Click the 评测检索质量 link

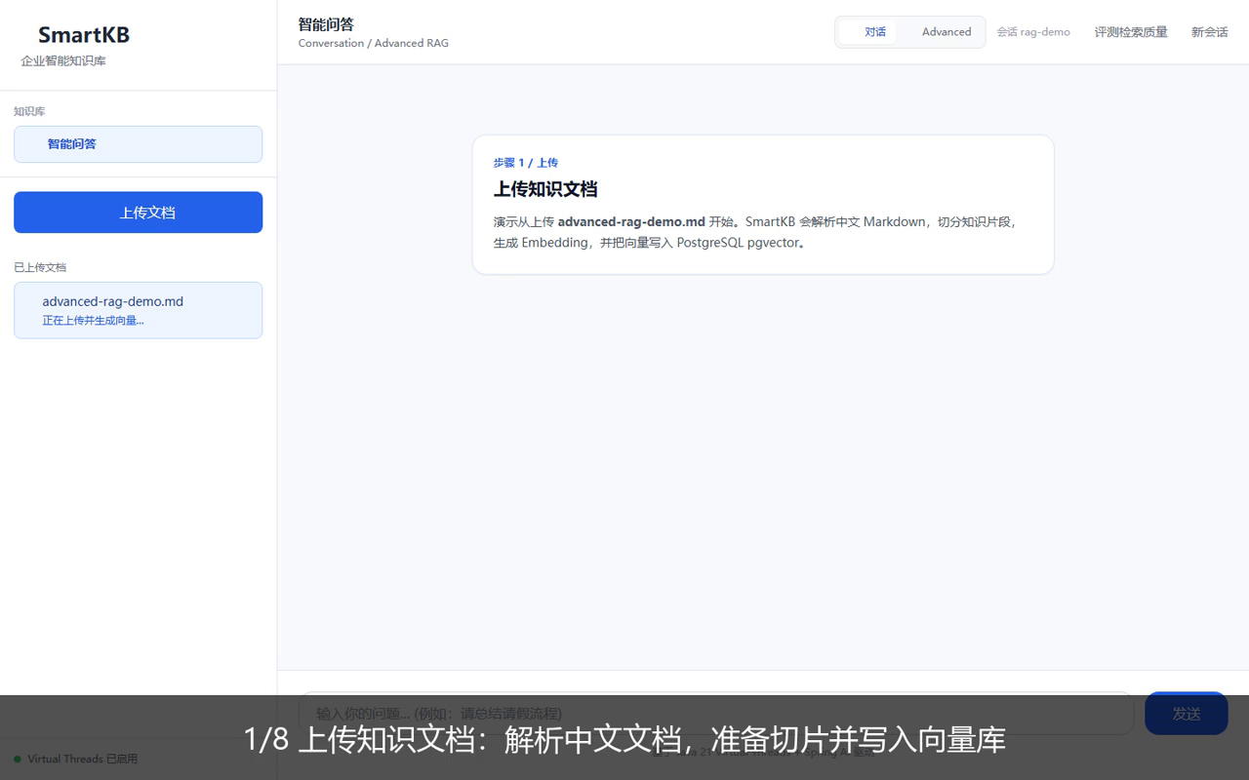1131,32
